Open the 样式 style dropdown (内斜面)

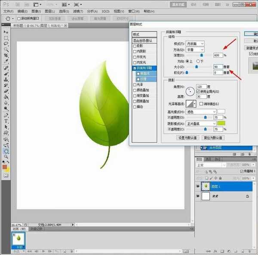pyautogui.click(x=196, y=44)
